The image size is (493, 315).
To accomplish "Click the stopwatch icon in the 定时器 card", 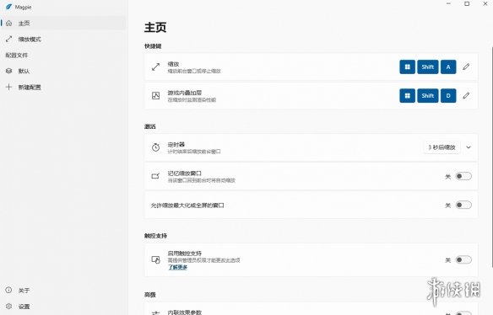I will click(x=155, y=147).
